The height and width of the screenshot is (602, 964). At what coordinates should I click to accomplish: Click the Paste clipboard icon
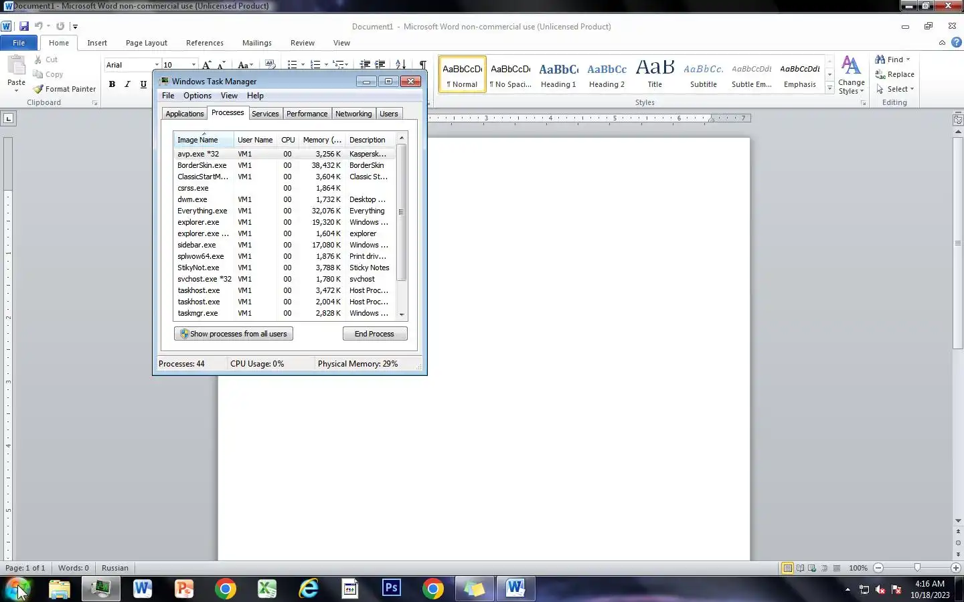tap(16, 67)
